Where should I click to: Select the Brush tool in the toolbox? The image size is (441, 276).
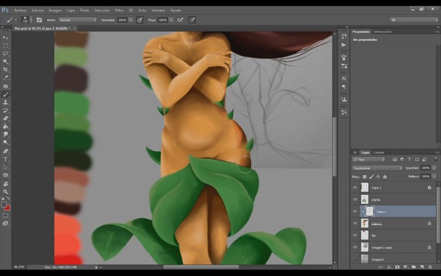coord(5,94)
